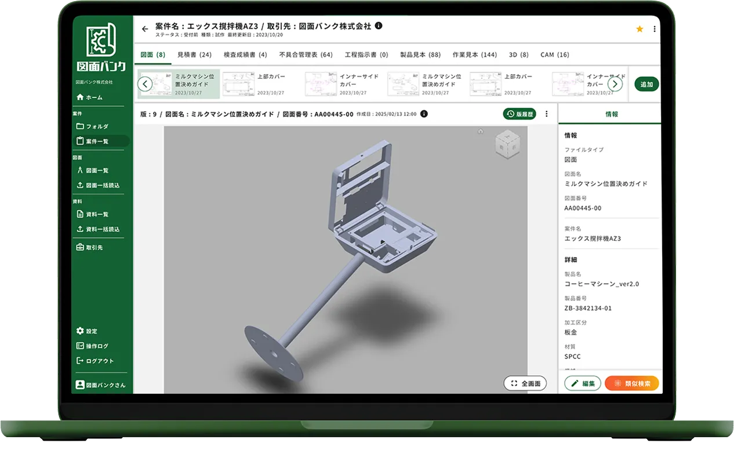Screen dimensions: 734x469
Task: Select the first インナーサイドカバー thumbnail
Action: point(344,85)
